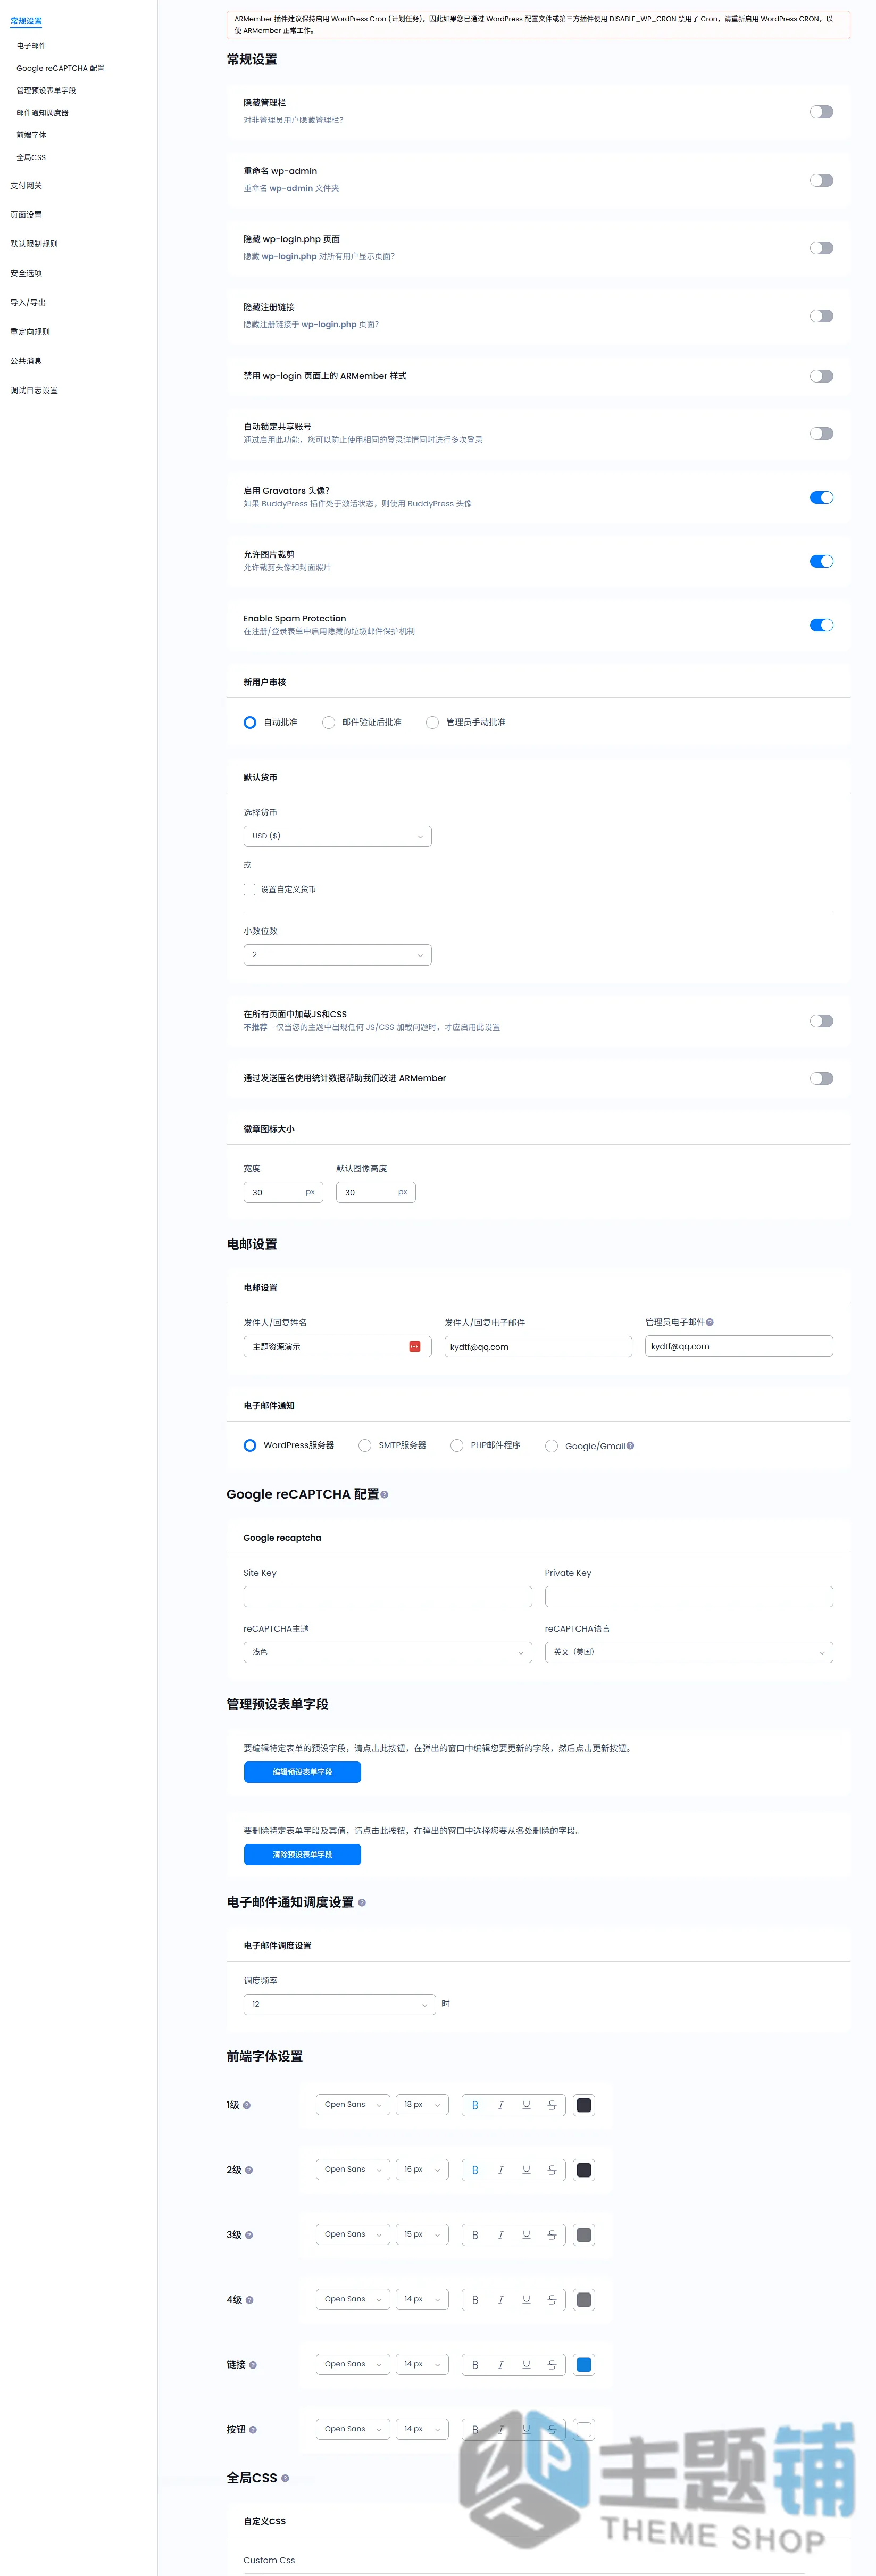
Task: Toggle strikethrough for level 4 font
Action: coord(552,2299)
